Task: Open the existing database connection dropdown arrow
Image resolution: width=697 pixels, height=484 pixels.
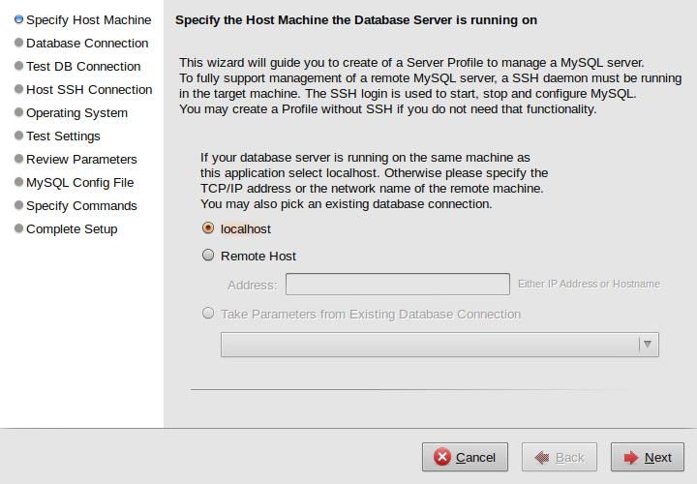Action: pyautogui.click(x=648, y=345)
